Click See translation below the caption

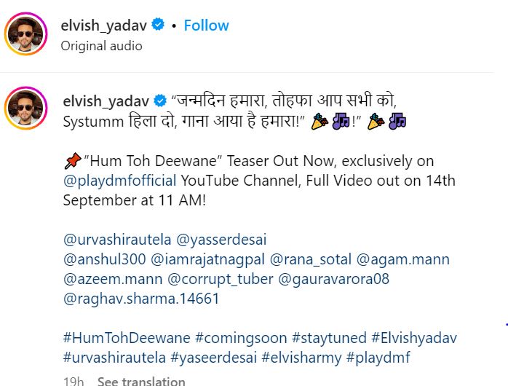[141, 381]
